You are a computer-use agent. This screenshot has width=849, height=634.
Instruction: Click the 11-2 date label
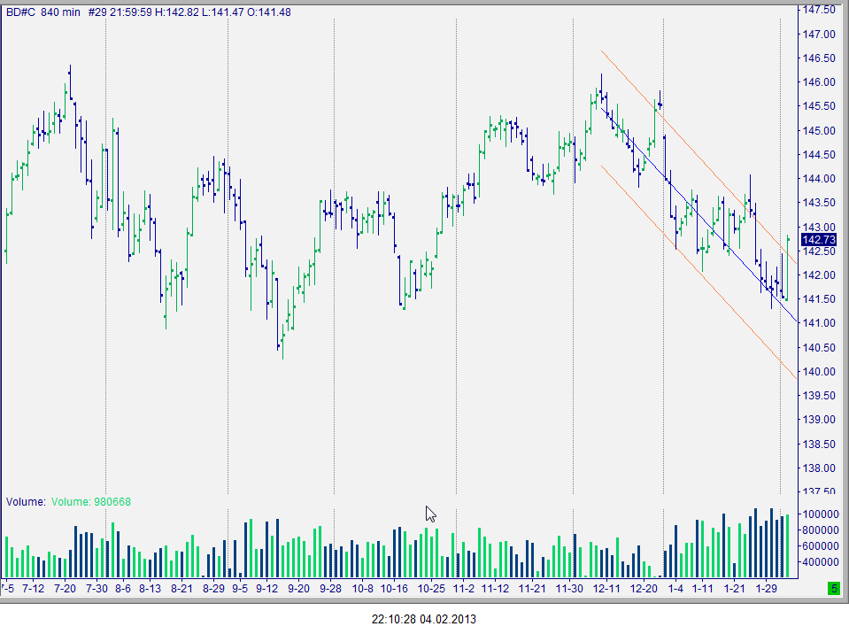464,589
